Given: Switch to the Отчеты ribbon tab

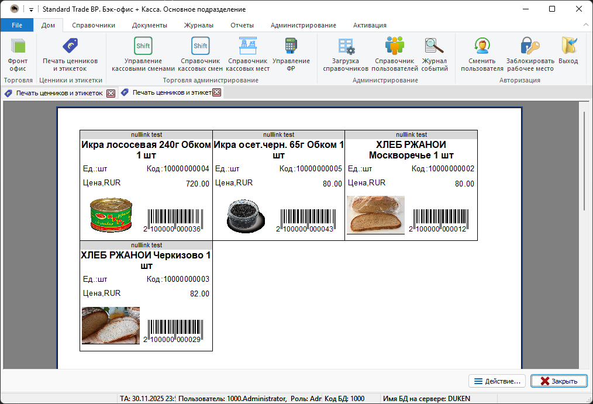Looking at the screenshot, I should 242,25.
